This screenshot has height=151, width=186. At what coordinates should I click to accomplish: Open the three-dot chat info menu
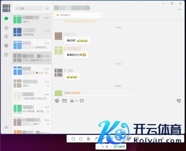pos(179,10)
